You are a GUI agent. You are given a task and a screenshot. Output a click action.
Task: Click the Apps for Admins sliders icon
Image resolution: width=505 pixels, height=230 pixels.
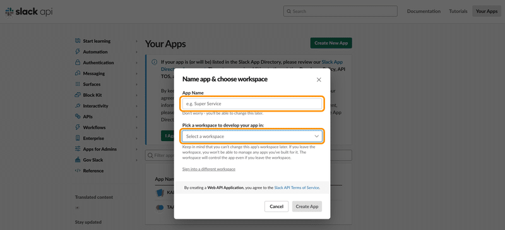(x=77, y=149)
